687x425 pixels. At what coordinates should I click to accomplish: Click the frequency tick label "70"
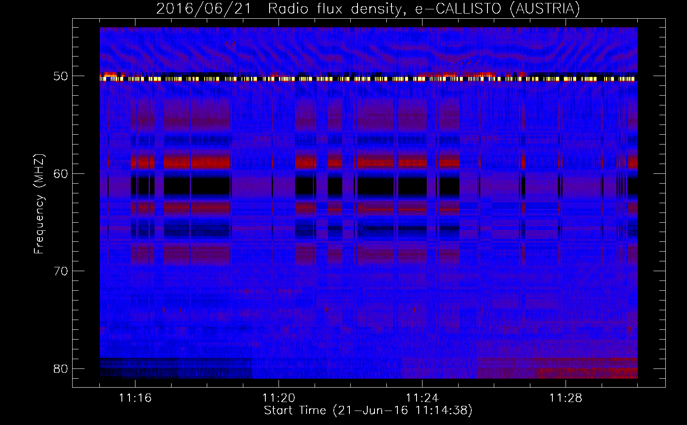click(x=61, y=271)
